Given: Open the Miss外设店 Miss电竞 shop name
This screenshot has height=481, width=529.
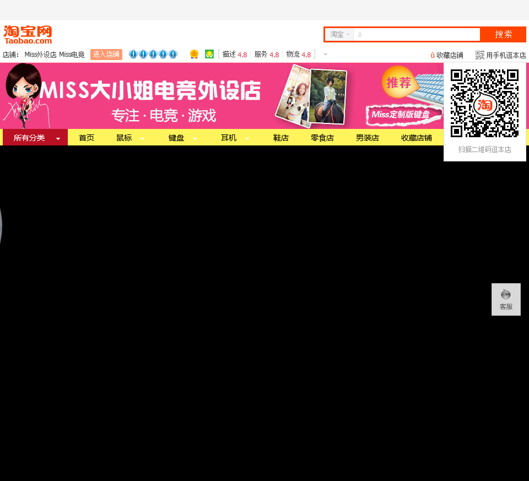Looking at the screenshot, I should coord(55,55).
